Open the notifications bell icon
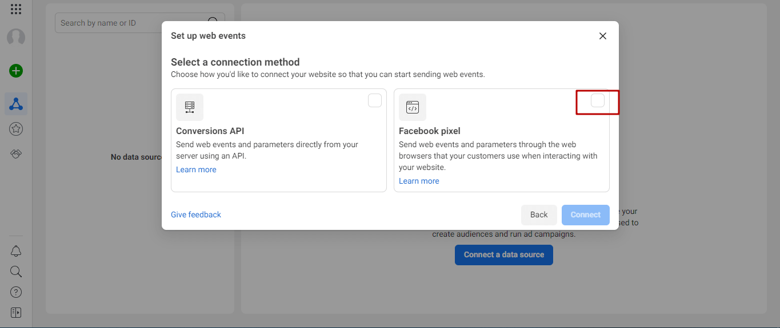This screenshot has width=780, height=328. point(16,251)
